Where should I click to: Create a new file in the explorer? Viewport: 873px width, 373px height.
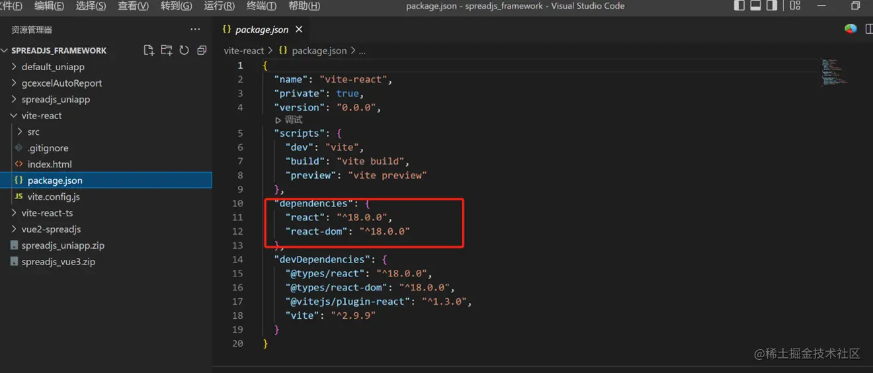coord(149,50)
